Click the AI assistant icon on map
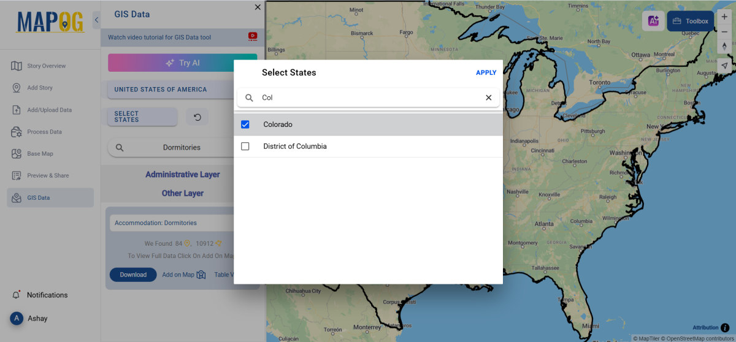The height and width of the screenshot is (342, 736). click(653, 21)
